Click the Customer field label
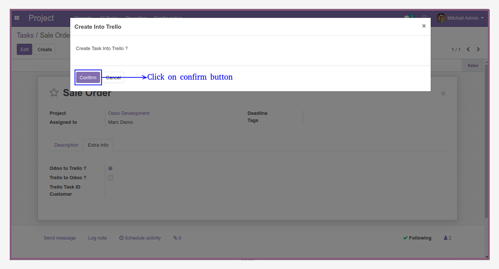This screenshot has width=499, height=269. pos(61,194)
